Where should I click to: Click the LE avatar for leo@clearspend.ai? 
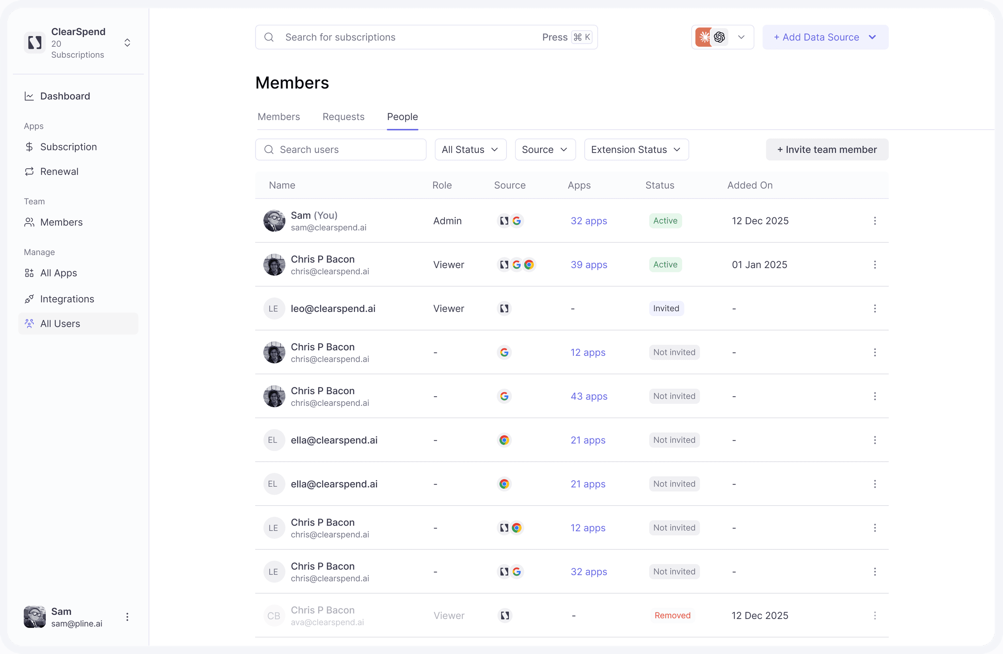coord(274,308)
